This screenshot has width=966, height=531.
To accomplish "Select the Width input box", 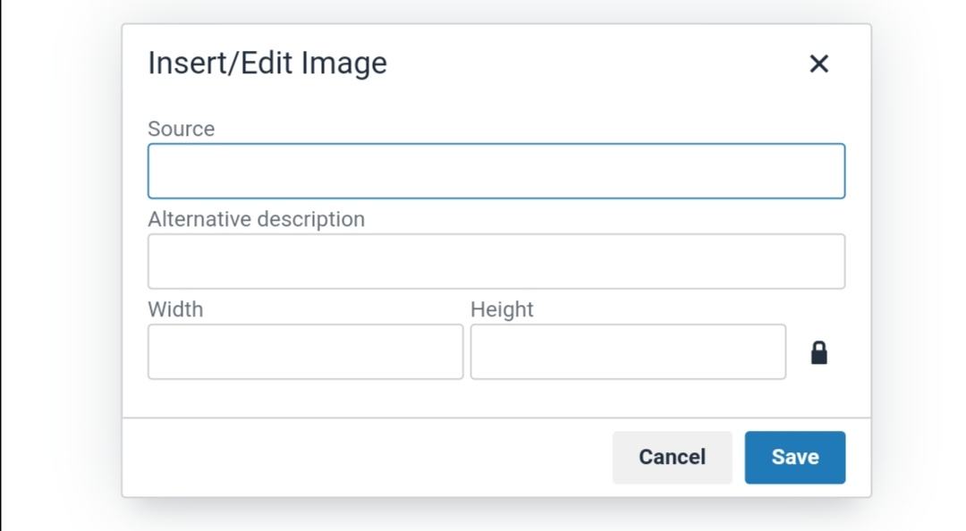I will tap(306, 351).
